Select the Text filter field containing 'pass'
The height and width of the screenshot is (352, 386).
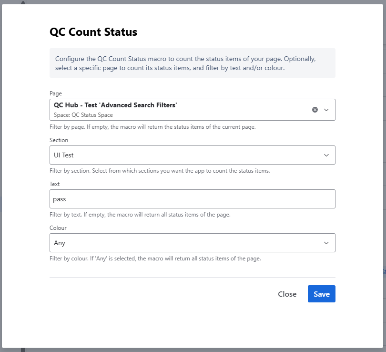click(x=191, y=198)
